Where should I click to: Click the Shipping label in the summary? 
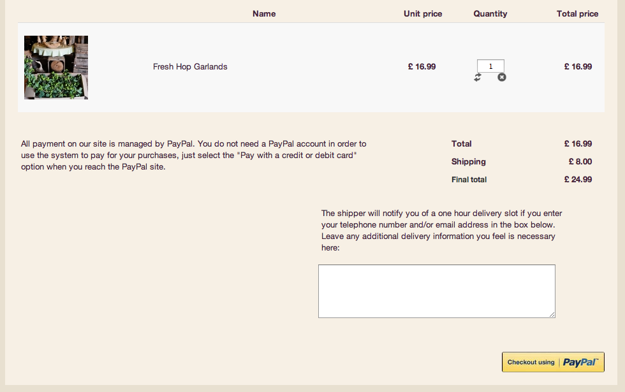click(469, 161)
